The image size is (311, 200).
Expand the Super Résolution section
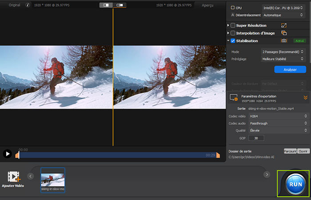pos(228,25)
